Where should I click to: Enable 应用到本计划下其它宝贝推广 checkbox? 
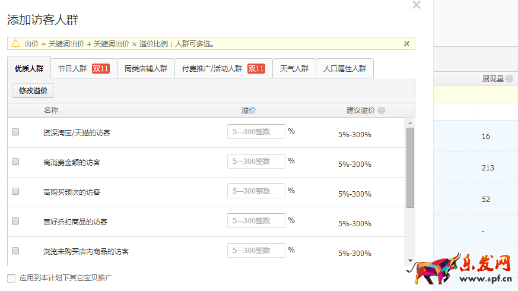point(11,278)
